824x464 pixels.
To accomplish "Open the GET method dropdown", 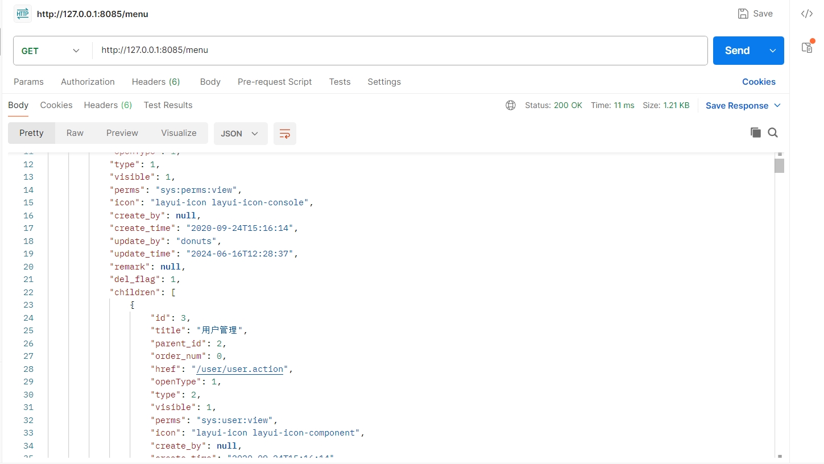I will pyautogui.click(x=50, y=51).
